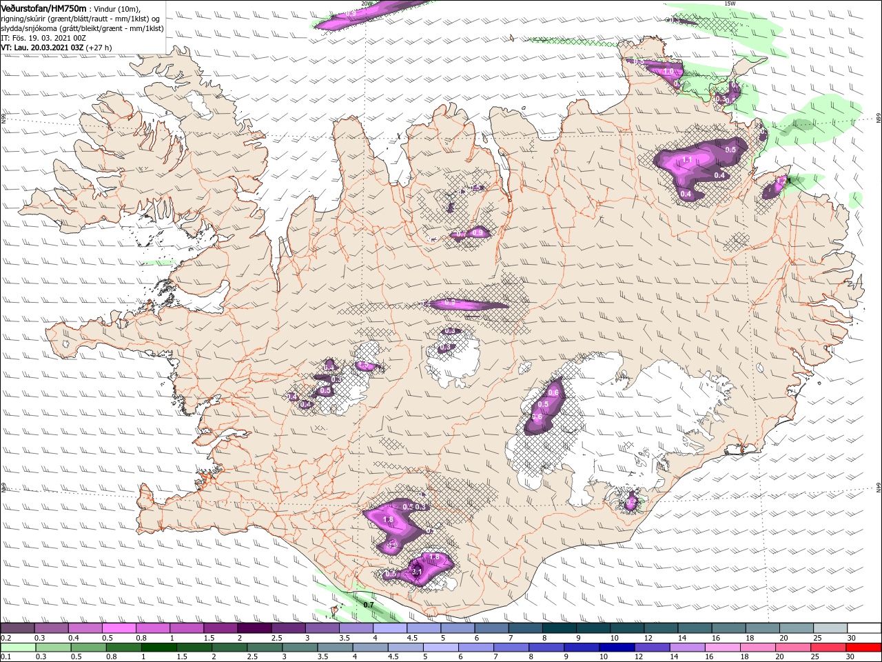882x662 pixels.
Task: Click the '0.1' label under the bottom scale
Action: (x=6, y=657)
